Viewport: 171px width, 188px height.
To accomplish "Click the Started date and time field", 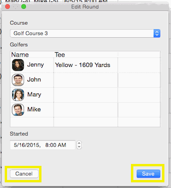I will [42, 145].
